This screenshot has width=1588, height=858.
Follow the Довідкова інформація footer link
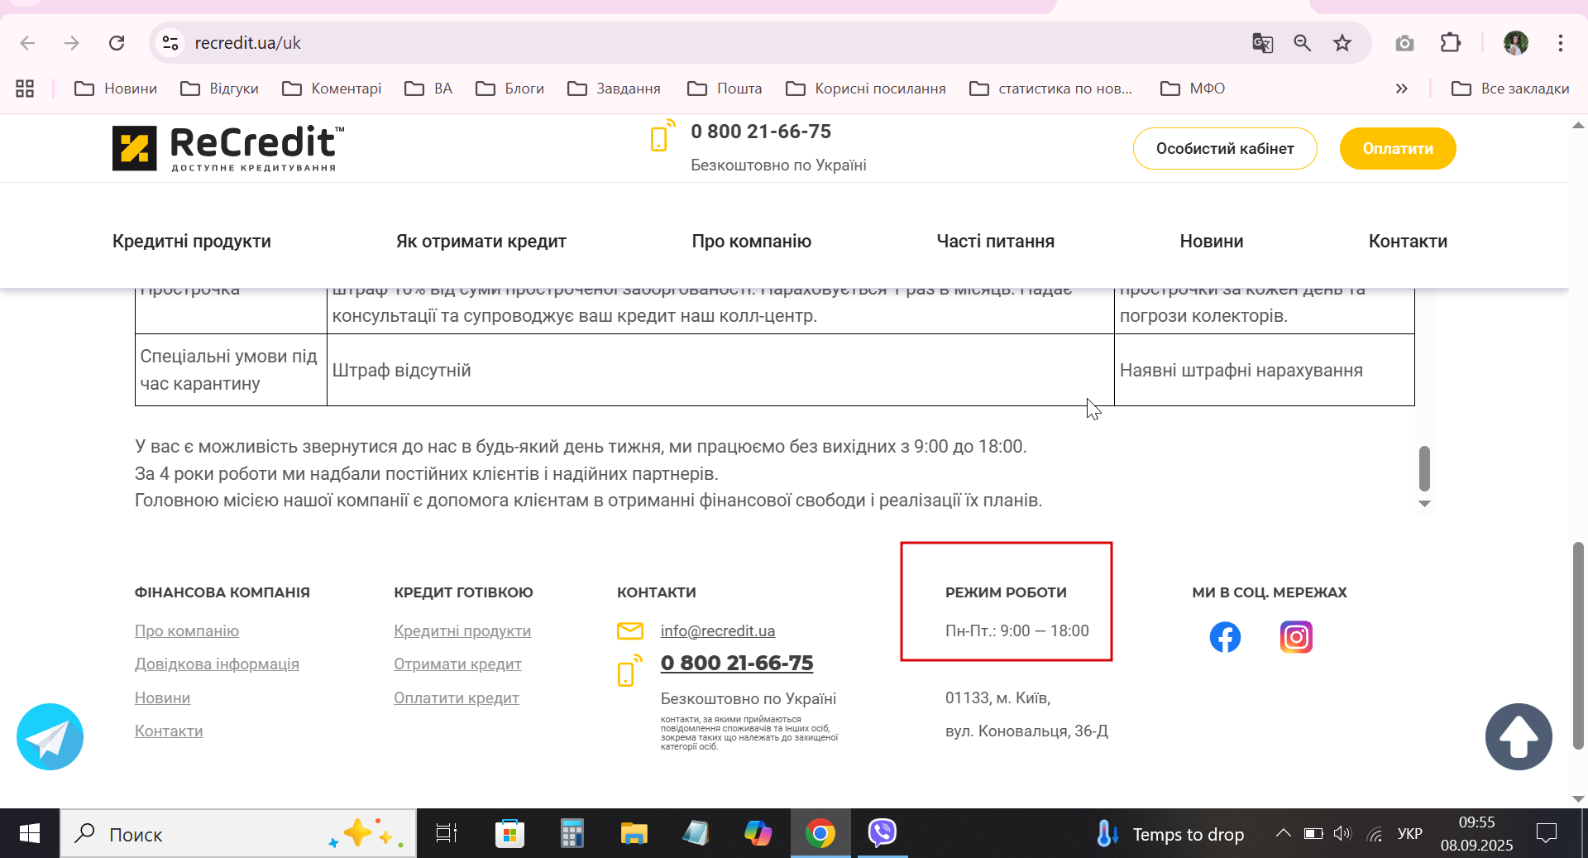coord(217,664)
